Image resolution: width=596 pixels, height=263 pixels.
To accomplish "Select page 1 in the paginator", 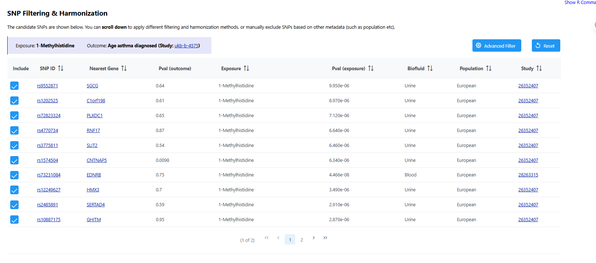I will (x=290, y=240).
